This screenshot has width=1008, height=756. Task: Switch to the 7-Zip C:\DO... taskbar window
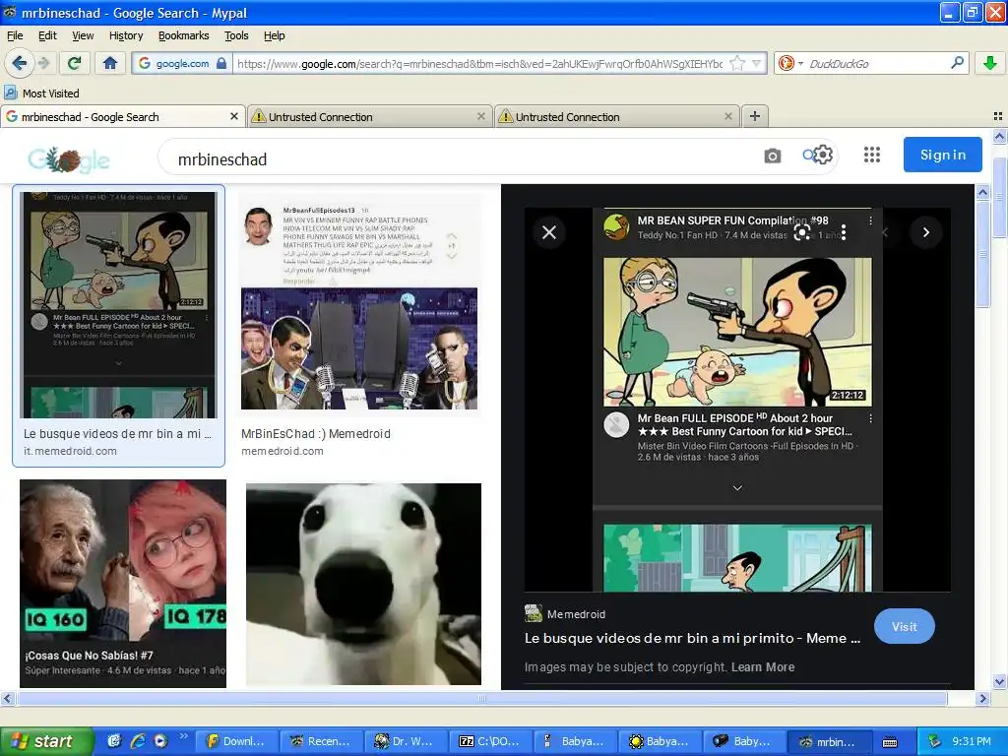click(x=490, y=741)
